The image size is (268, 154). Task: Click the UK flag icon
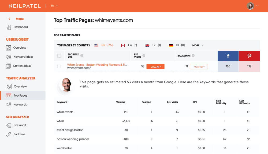[147, 45]
